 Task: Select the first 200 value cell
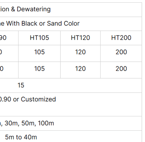[121, 53]
